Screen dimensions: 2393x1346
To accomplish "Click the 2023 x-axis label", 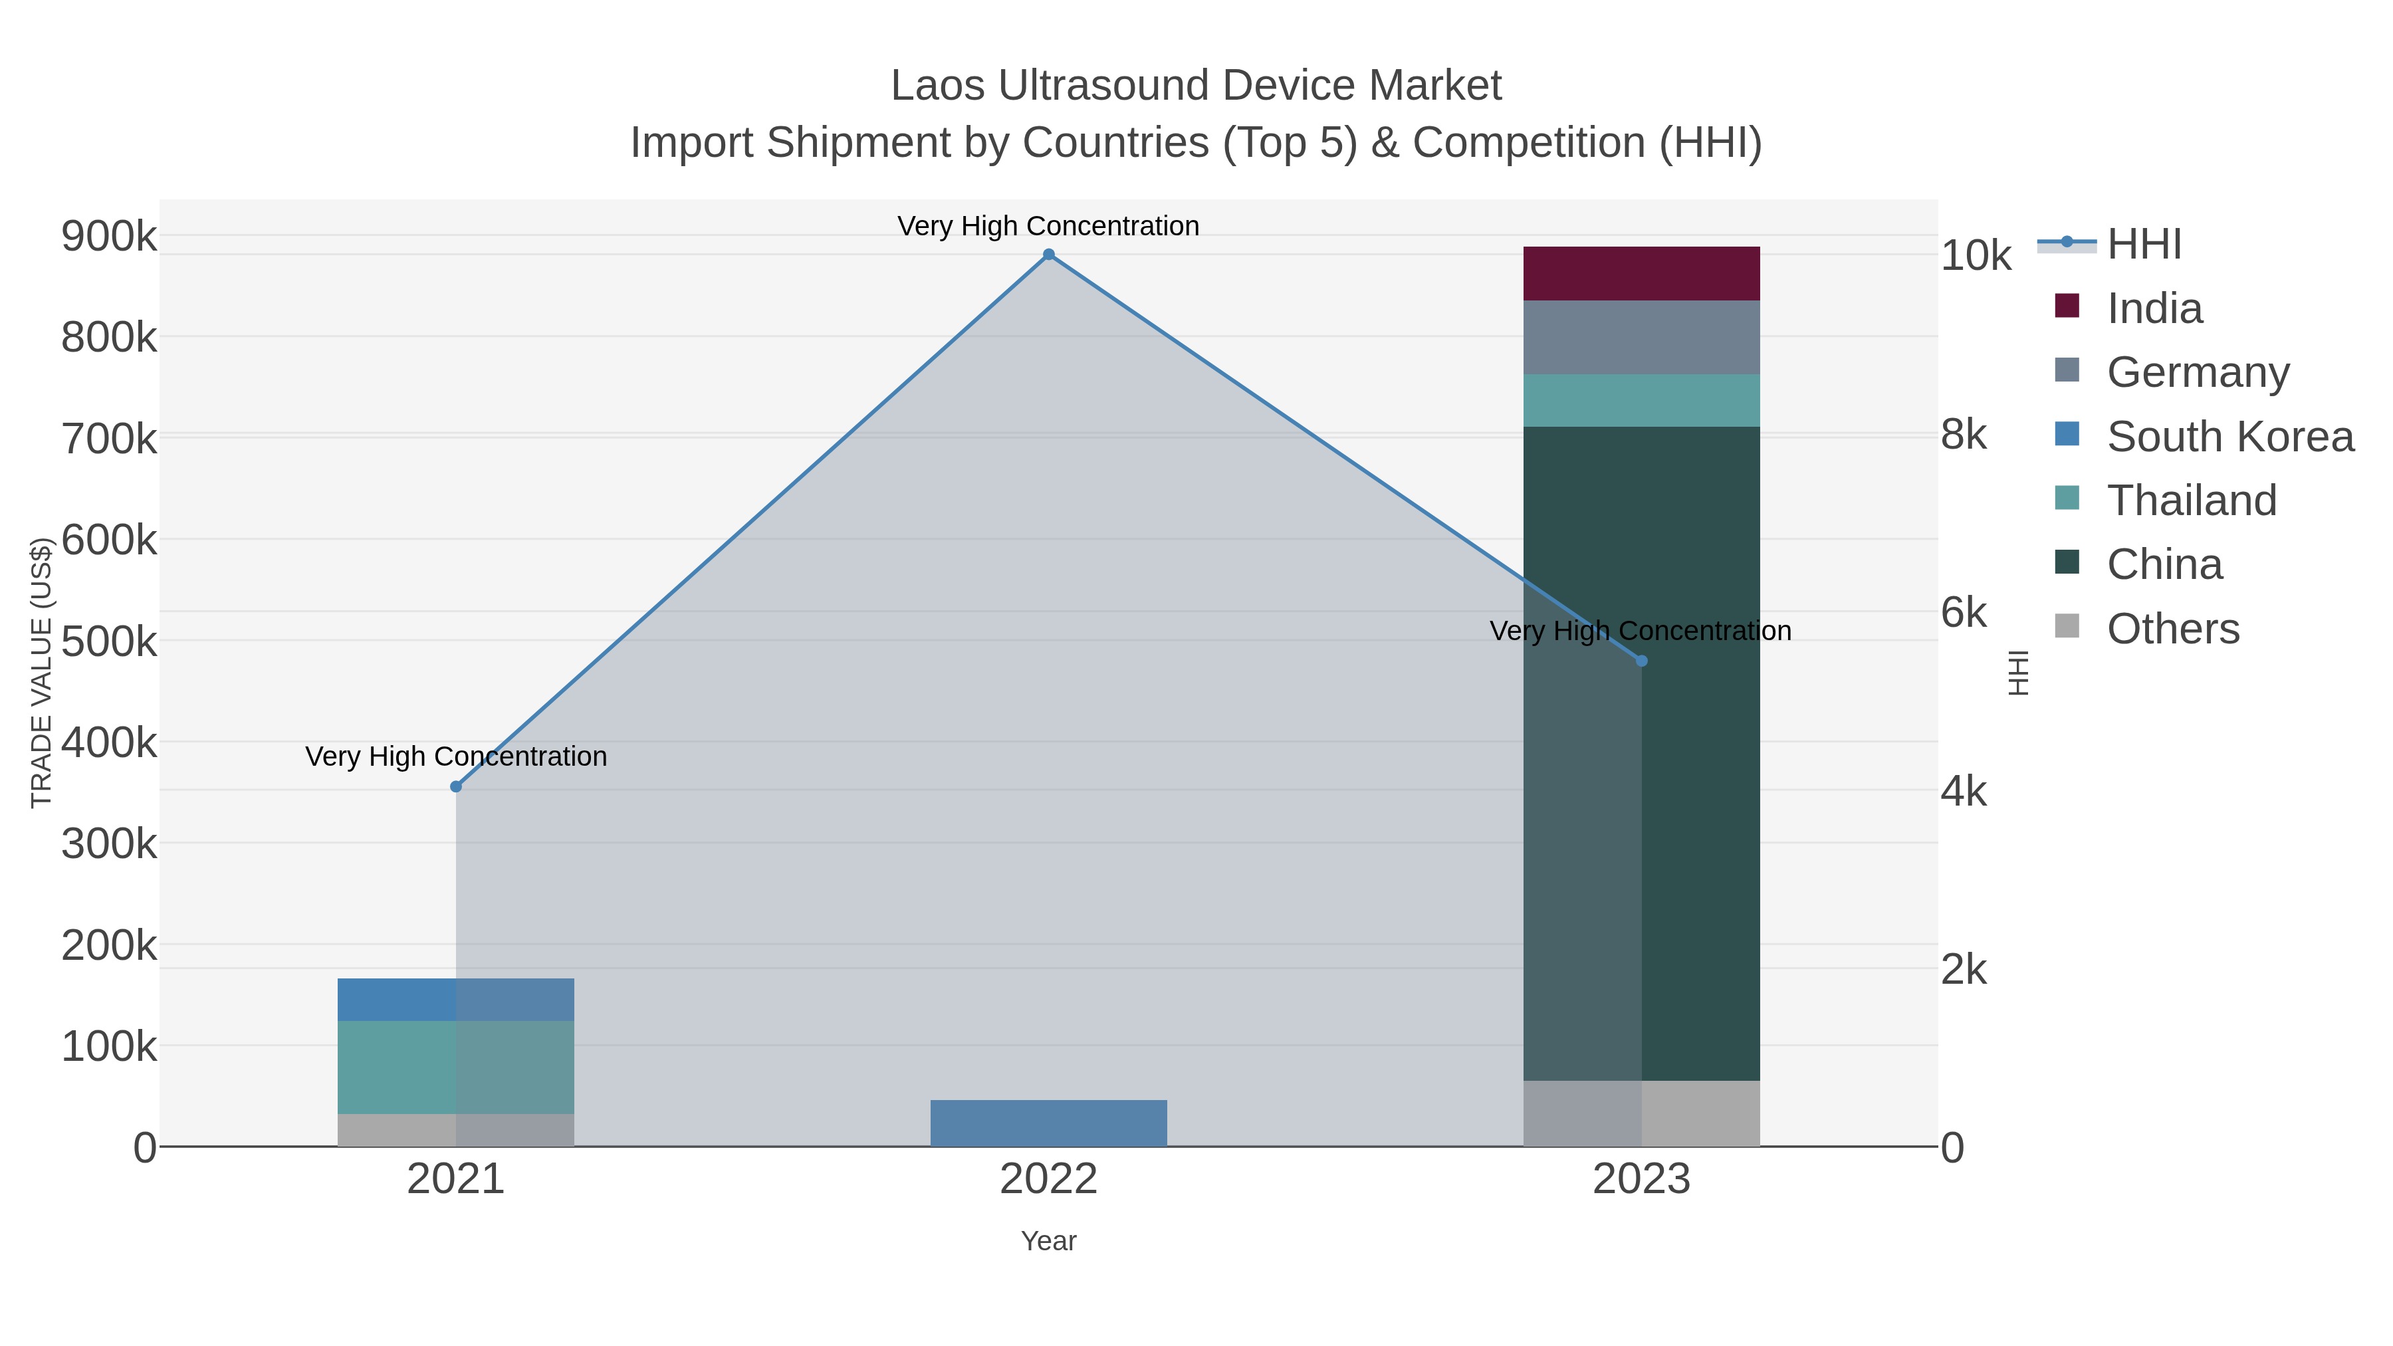I will [1641, 1180].
